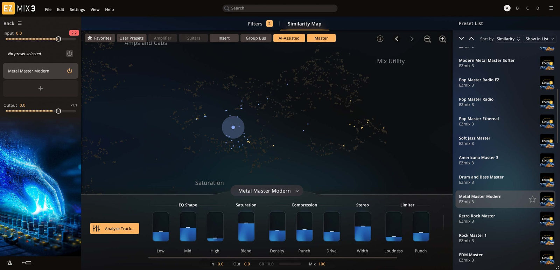Adjust the EQ Shape Mid fader
560x270 pixels.
coord(188,227)
